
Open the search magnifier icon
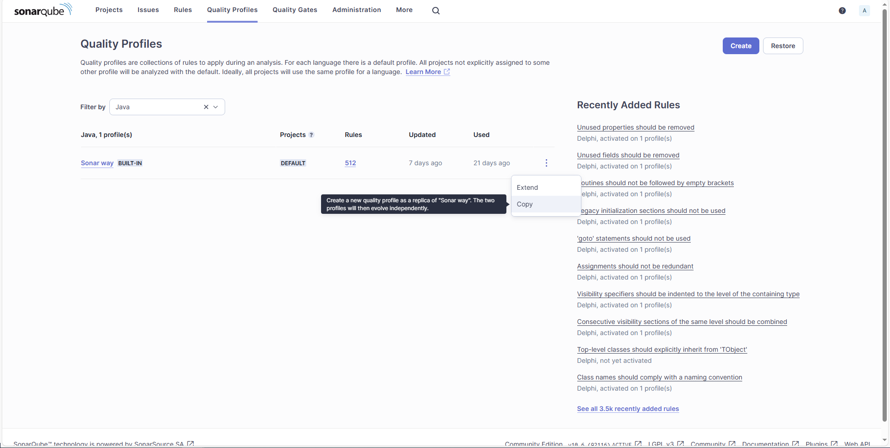tap(436, 10)
